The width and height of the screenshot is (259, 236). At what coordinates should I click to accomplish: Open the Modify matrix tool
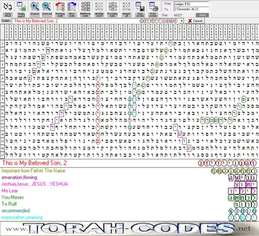tap(21, 9)
